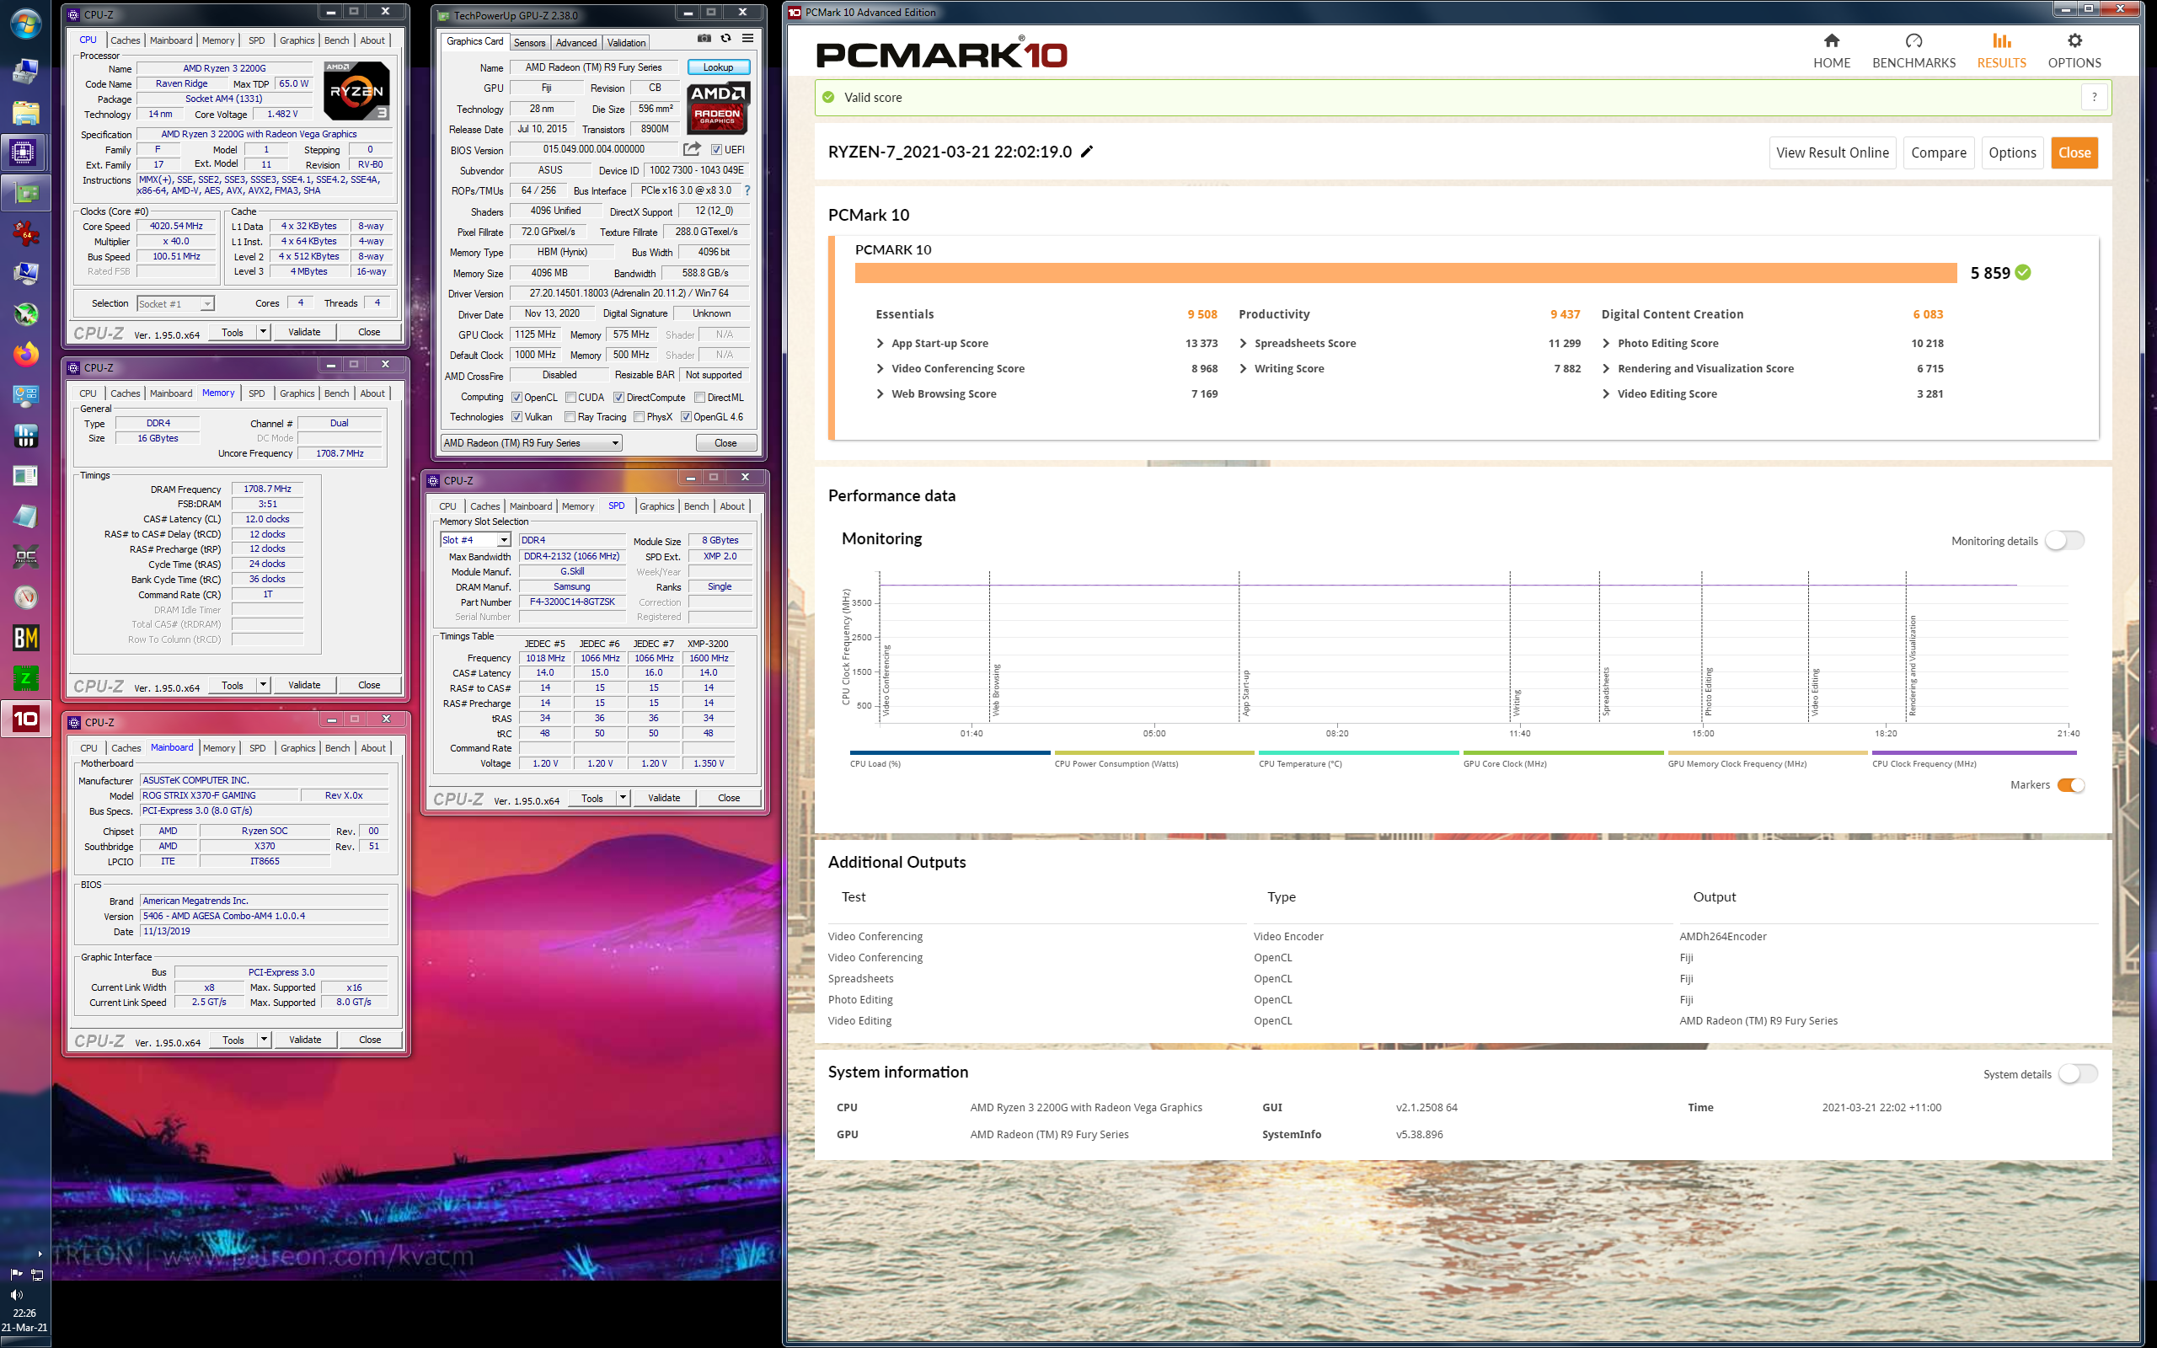Turn off the Markers switch

point(2070,784)
